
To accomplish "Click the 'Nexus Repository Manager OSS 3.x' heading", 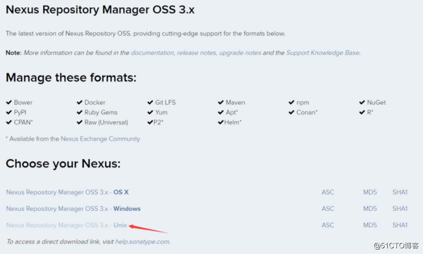I will (100, 10).
